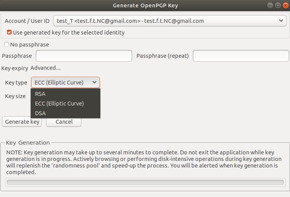Click the key generation progress bar

pyautogui.click(x=145, y=182)
